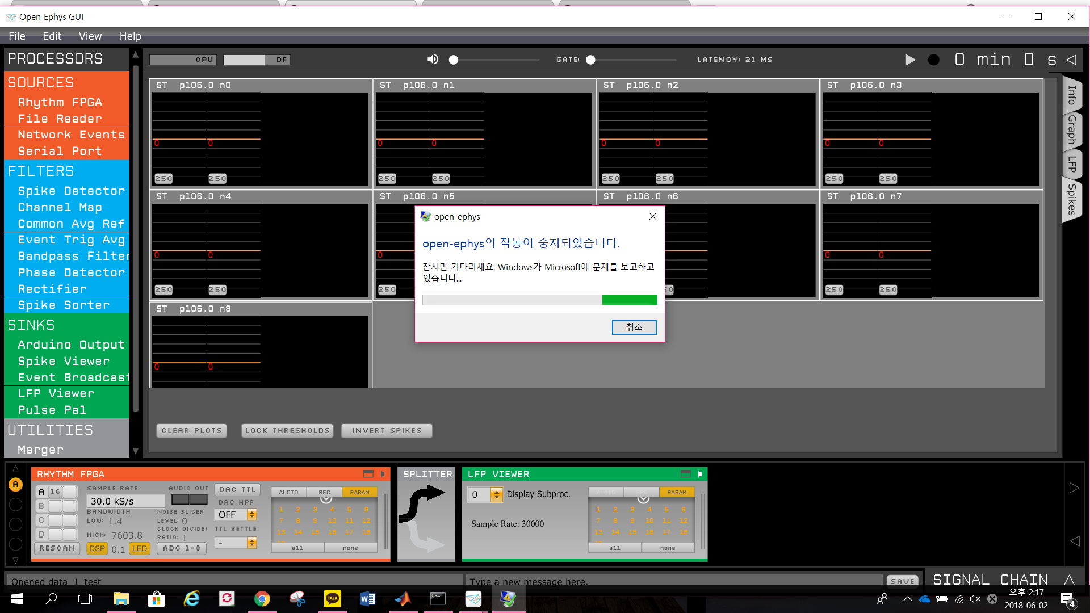Adjust the master volume slider

453,59
